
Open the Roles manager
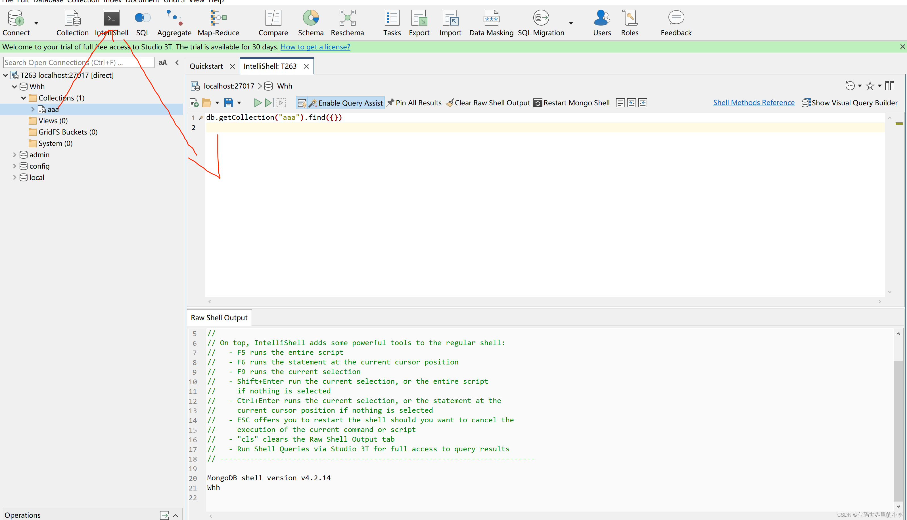click(630, 23)
